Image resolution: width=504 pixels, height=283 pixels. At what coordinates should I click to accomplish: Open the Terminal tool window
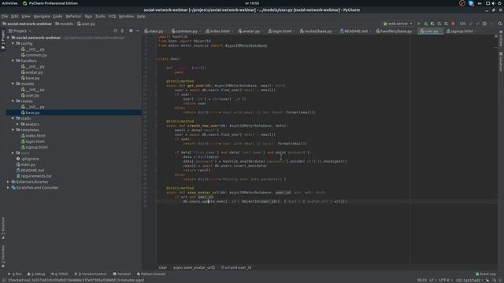tap(121, 274)
